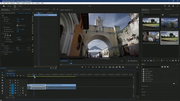Open the Program monitor button editor plus
Screen dimensions: 180x101
click(x=137, y=67)
